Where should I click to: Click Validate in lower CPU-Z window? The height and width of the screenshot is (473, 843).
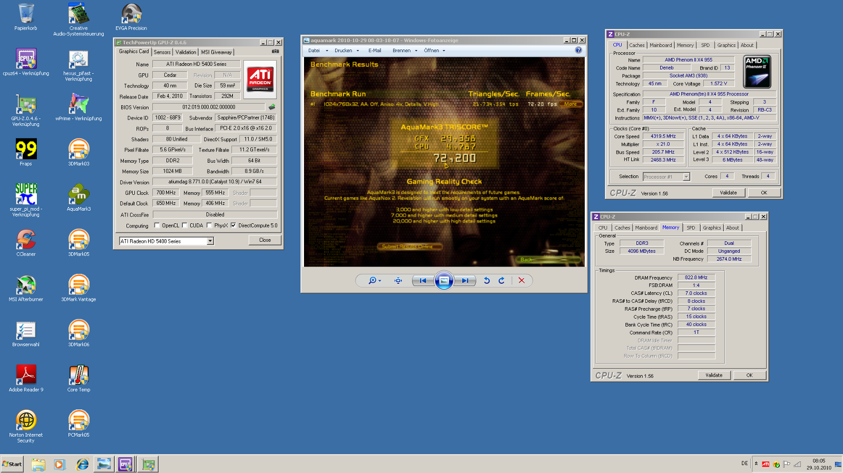point(714,375)
